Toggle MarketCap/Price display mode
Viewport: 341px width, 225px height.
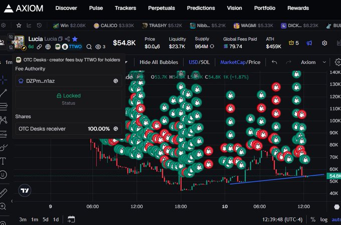pyautogui.click(x=240, y=62)
